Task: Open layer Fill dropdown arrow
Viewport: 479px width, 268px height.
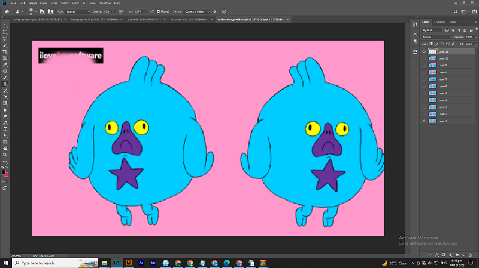Action: click(475, 44)
